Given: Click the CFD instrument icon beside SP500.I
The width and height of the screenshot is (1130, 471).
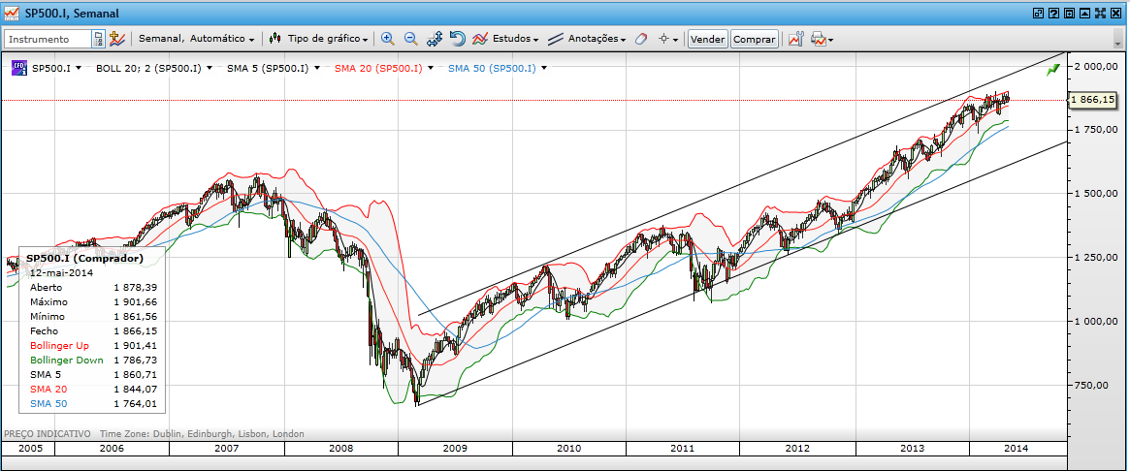Looking at the screenshot, I should pyautogui.click(x=20, y=69).
